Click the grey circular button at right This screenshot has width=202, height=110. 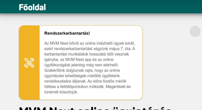tap(195, 31)
